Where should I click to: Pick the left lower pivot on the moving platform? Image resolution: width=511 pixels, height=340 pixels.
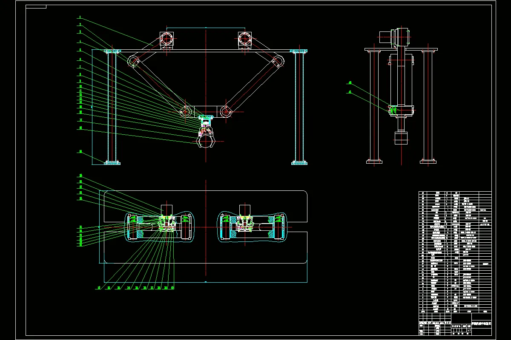(x=185, y=111)
